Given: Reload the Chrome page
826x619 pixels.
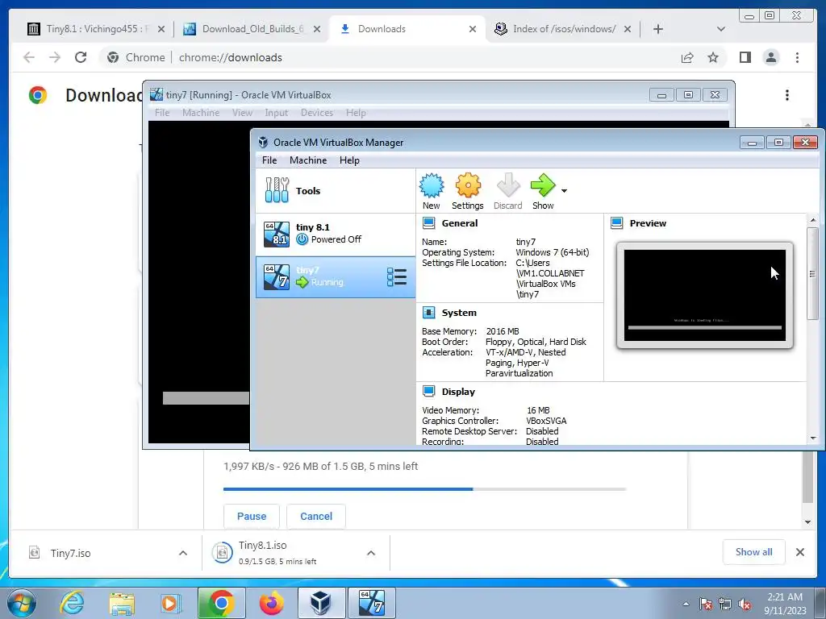Looking at the screenshot, I should [81, 57].
